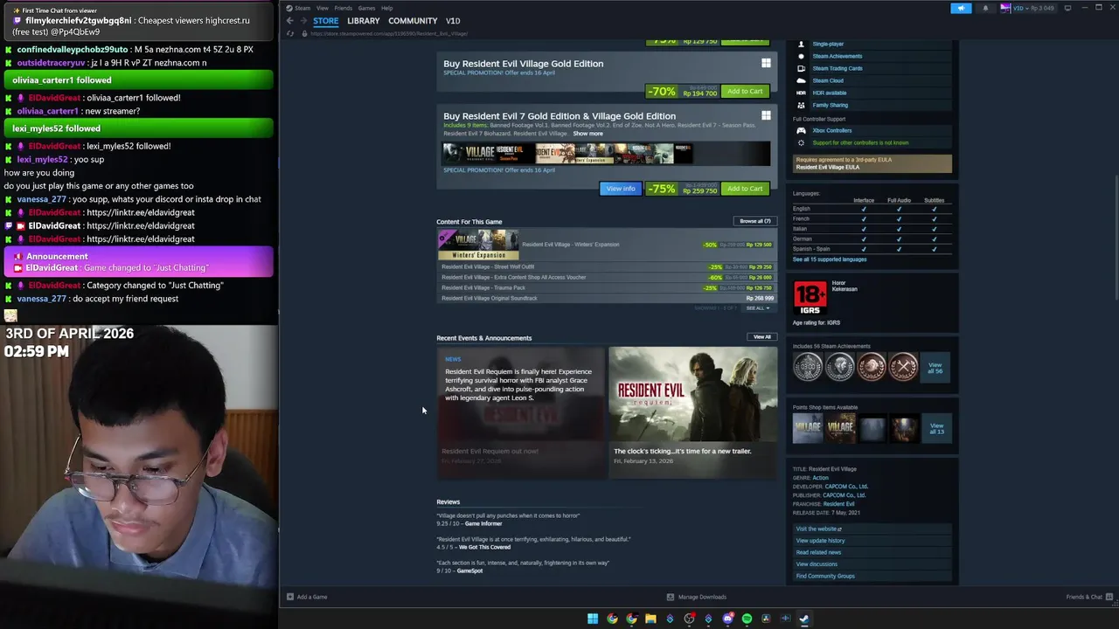Click Browse all (7) DLC button
This screenshot has width=1119, height=629.
pyautogui.click(x=754, y=221)
